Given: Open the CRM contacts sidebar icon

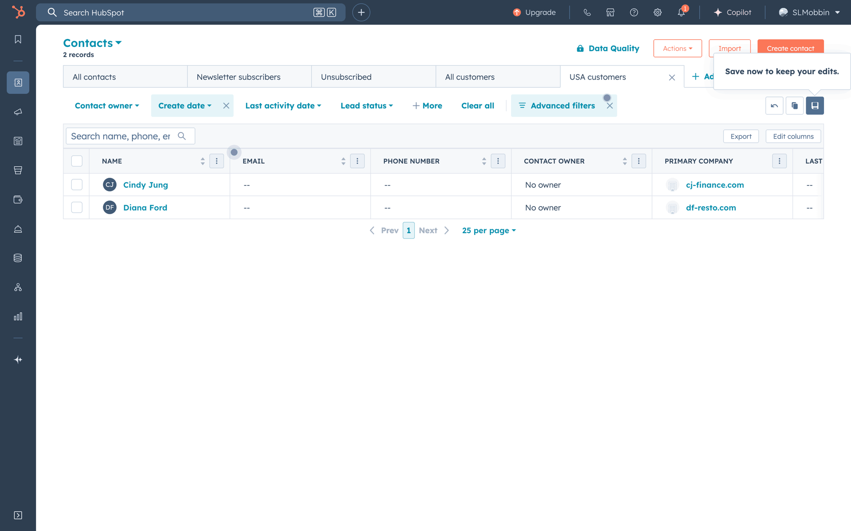Looking at the screenshot, I should click(18, 82).
